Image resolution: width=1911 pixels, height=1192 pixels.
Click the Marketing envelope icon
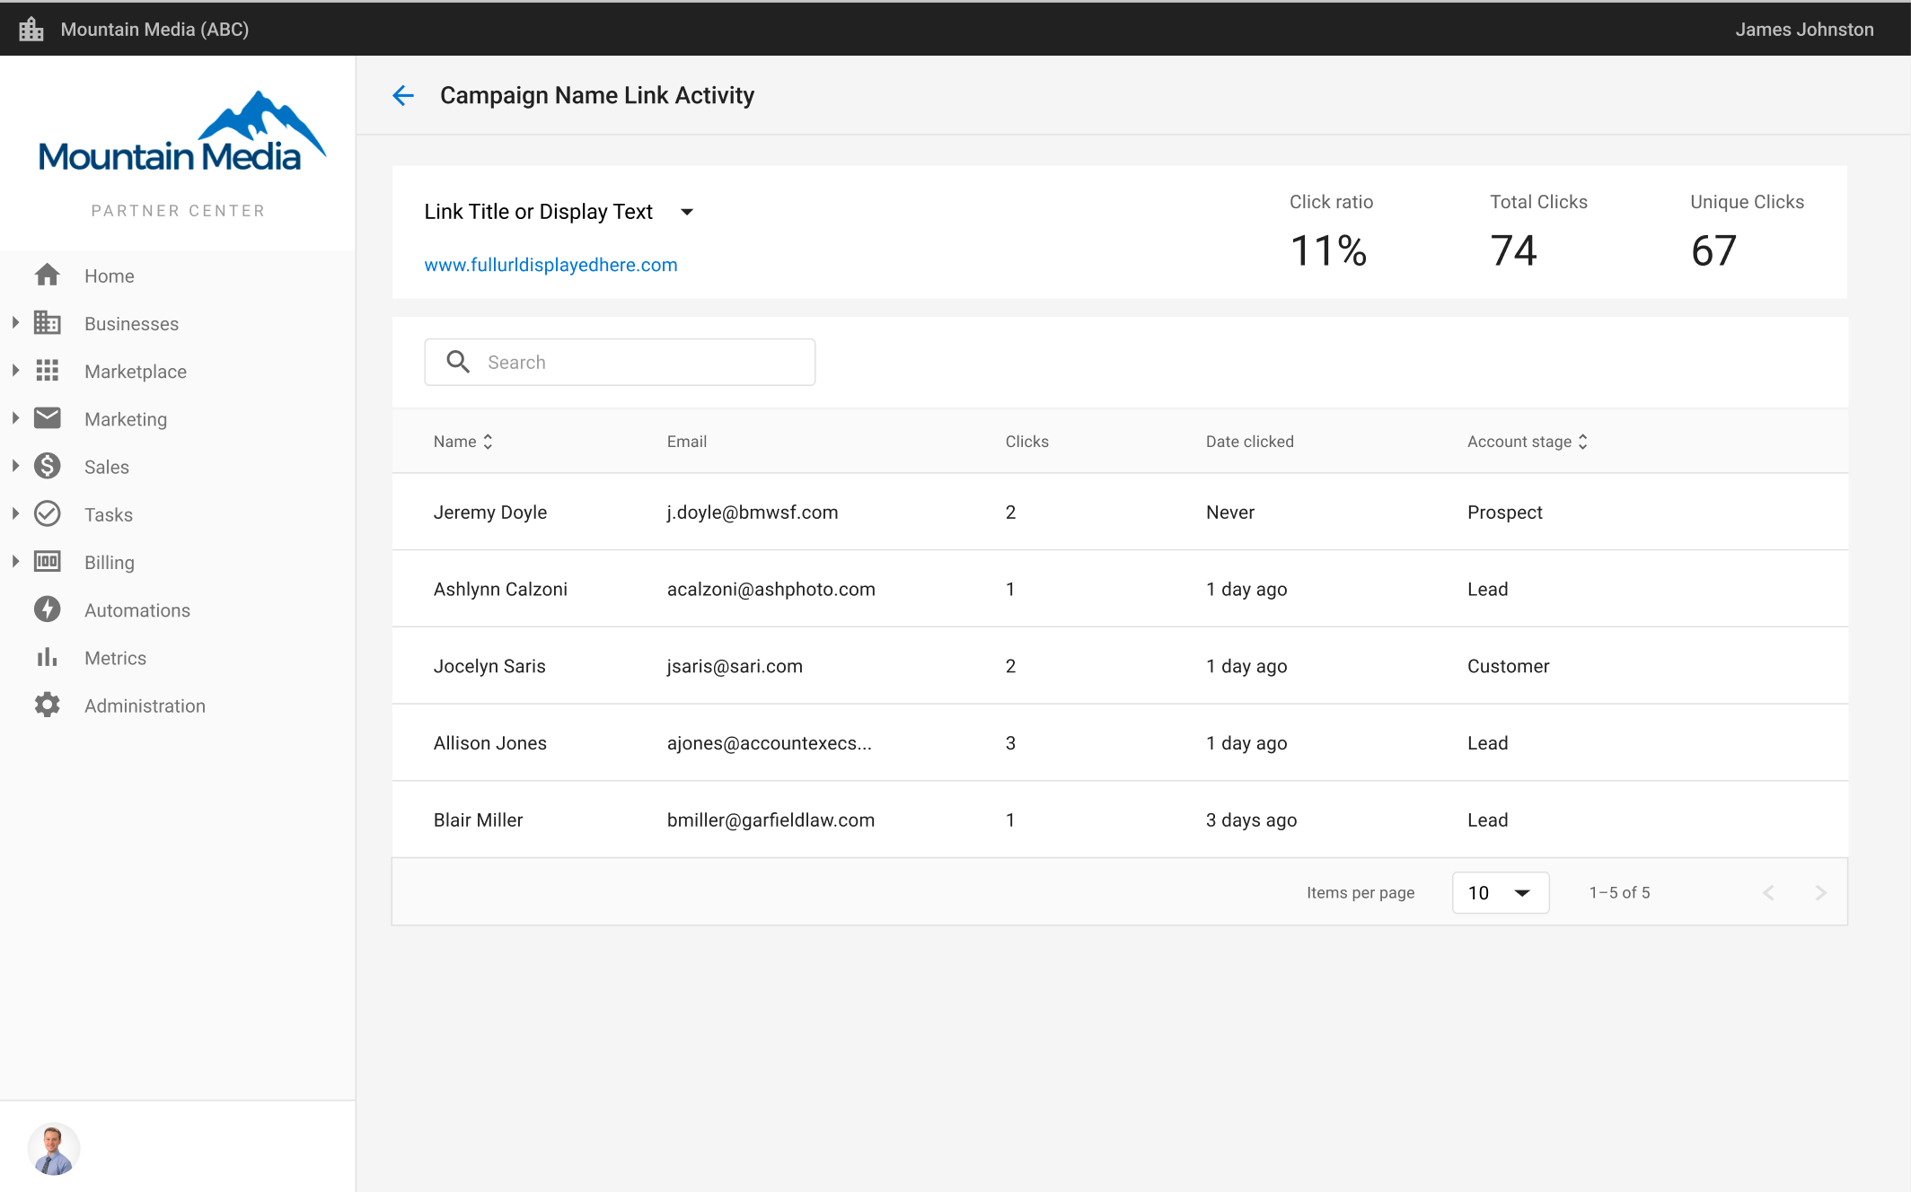[48, 418]
